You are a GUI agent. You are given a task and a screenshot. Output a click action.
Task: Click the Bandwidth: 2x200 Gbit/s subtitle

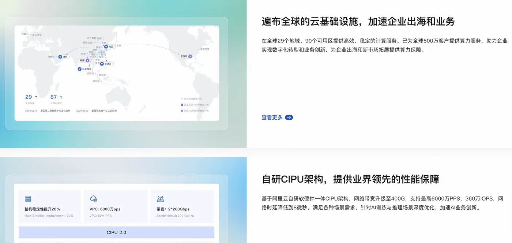click(x=175, y=216)
